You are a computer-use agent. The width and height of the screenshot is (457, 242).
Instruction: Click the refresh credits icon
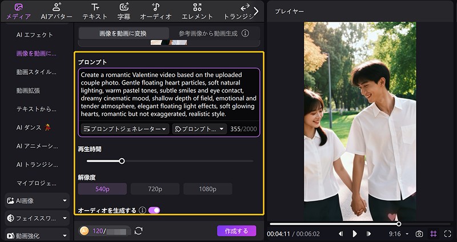(x=138, y=231)
